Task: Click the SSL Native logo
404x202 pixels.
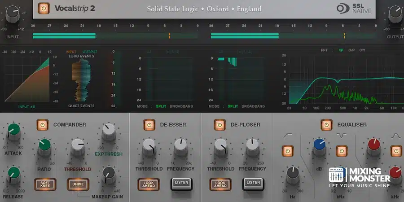Action: pos(354,8)
